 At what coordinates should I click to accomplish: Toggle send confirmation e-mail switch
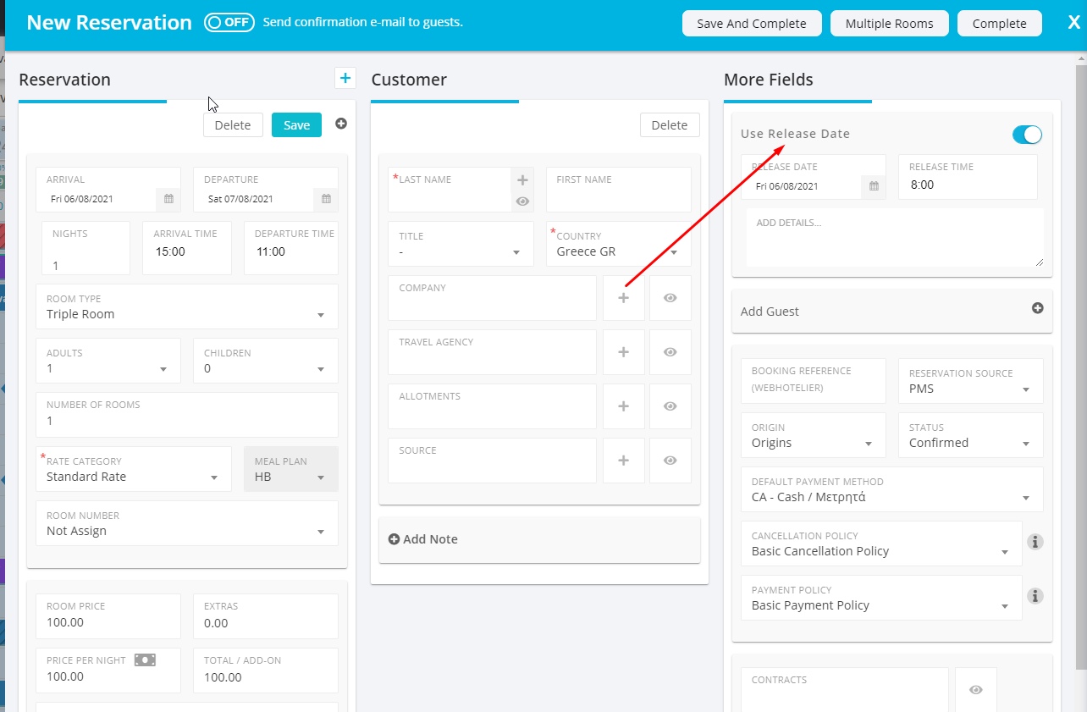pos(229,23)
